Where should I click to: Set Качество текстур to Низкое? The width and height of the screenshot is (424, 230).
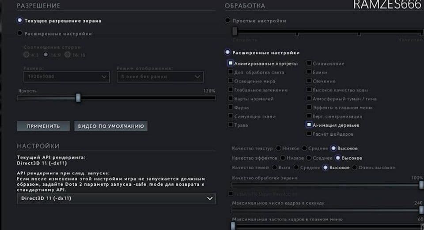279,148
